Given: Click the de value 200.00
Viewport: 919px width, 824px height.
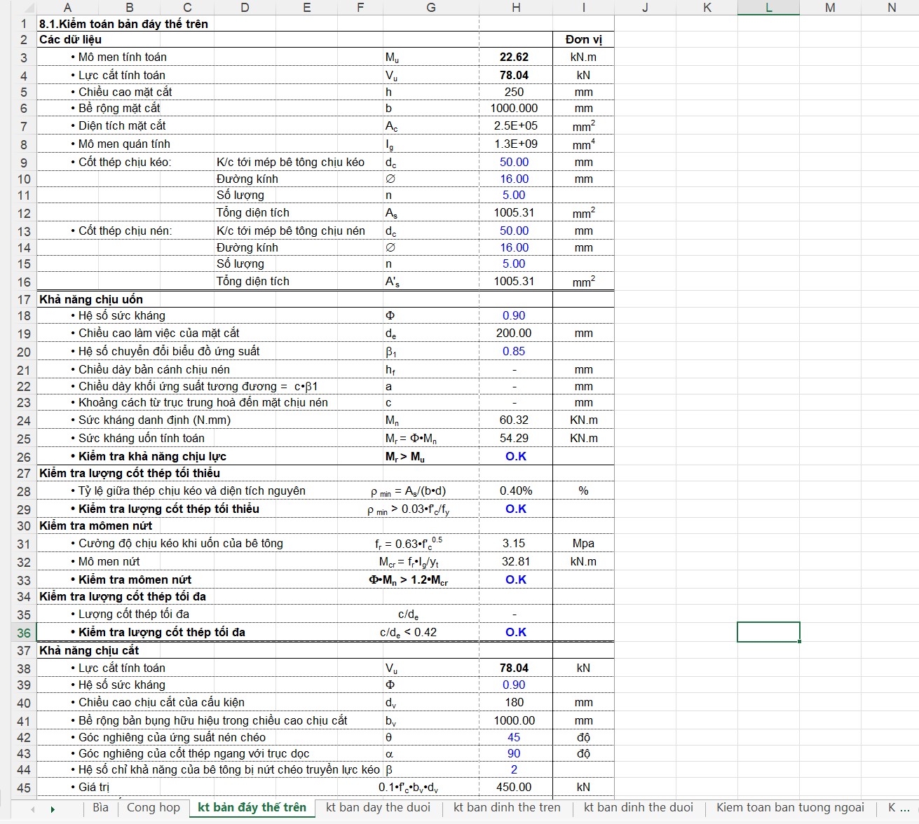Looking at the screenshot, I should (x=514, y=333).
